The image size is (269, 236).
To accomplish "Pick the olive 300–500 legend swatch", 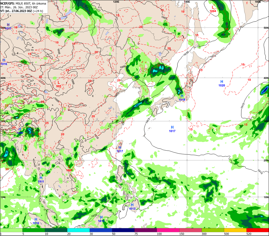I will [x=213, y=230].
